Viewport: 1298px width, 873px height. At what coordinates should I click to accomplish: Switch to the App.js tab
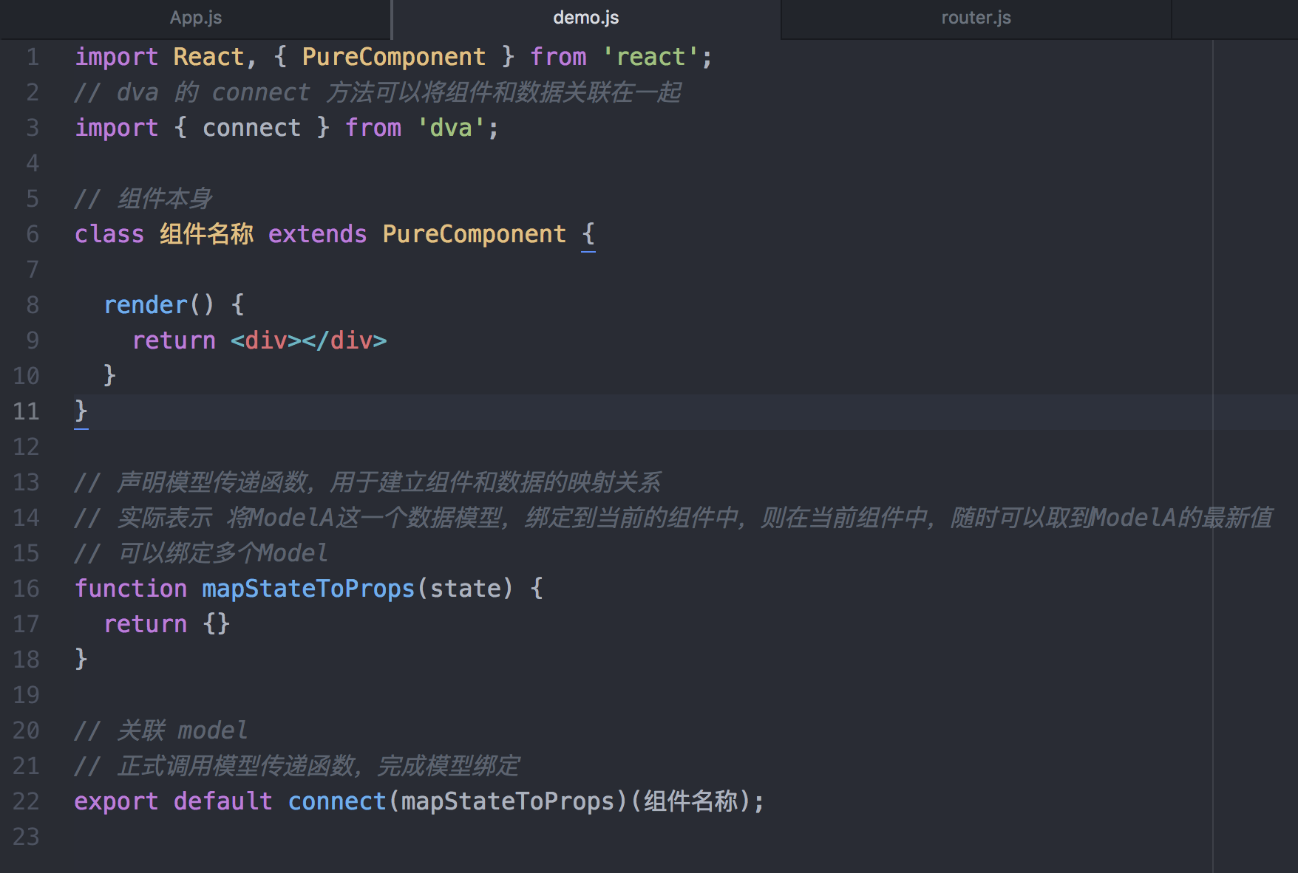(194, 18)
